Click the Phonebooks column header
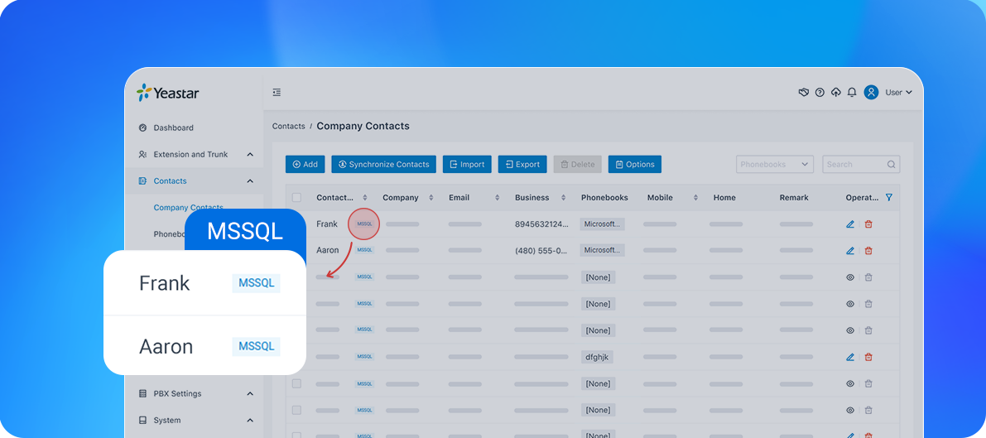986x438 pixels. click(604, 198)
